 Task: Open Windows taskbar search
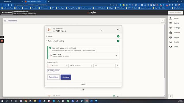point(7,101)
